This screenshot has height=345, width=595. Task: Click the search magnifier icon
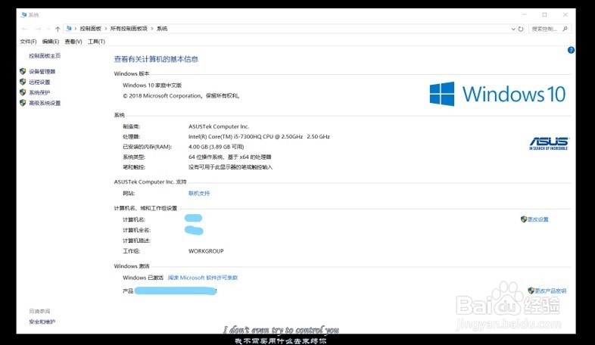(565, 29)
